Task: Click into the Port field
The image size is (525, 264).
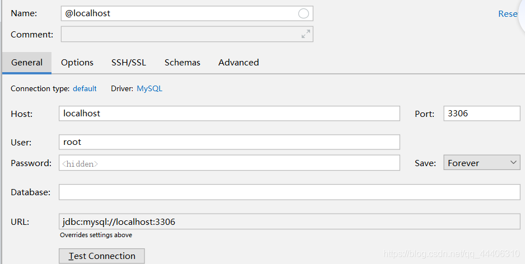Action: [x=481, y=114]
